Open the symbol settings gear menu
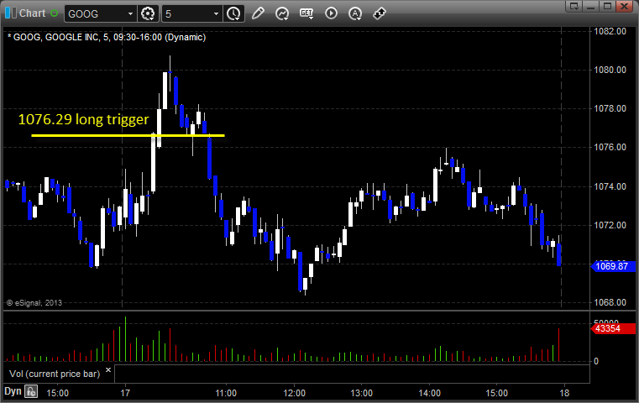The image size is (639, 403). (148, 13)
